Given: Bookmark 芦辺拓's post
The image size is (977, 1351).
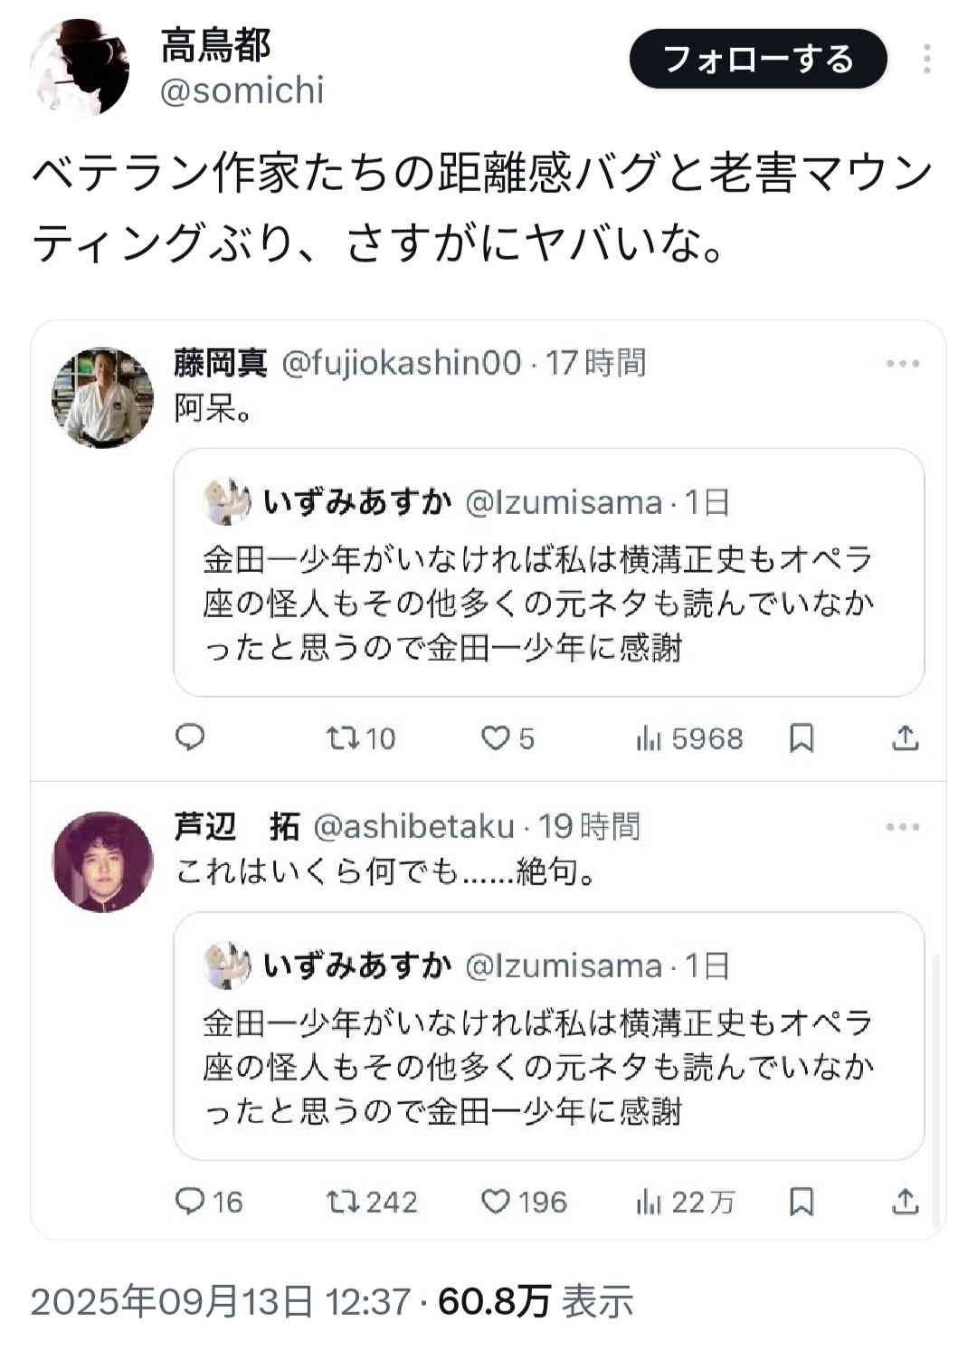Looking at the screenshot, I should 802,1202.
